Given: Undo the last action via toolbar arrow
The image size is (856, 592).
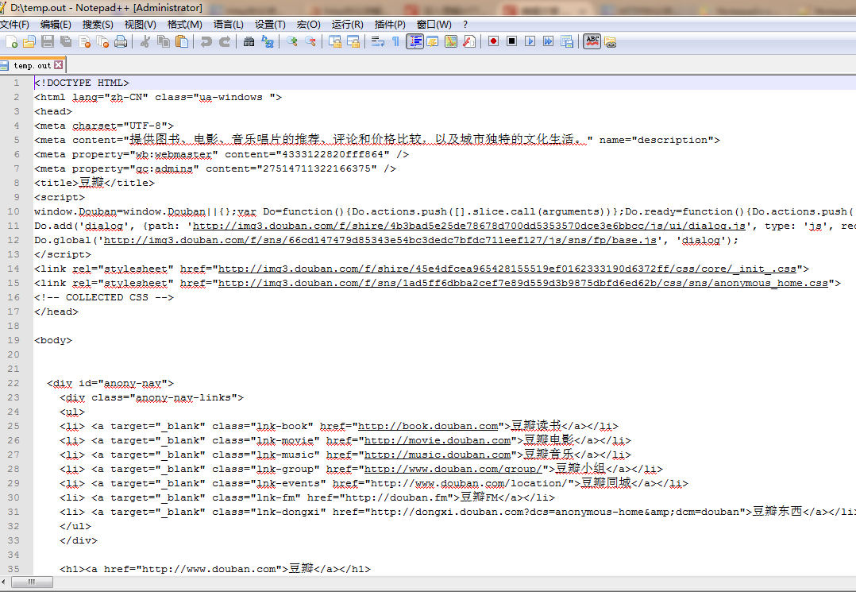Looking at the screenshot, I should 206,41.
